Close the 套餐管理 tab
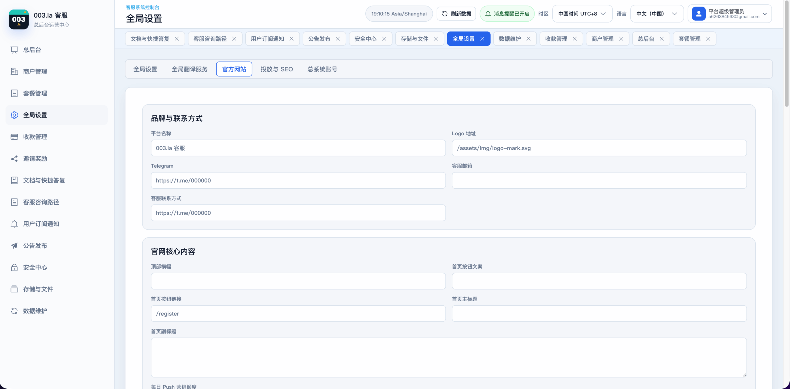 [x=708, y=39]
